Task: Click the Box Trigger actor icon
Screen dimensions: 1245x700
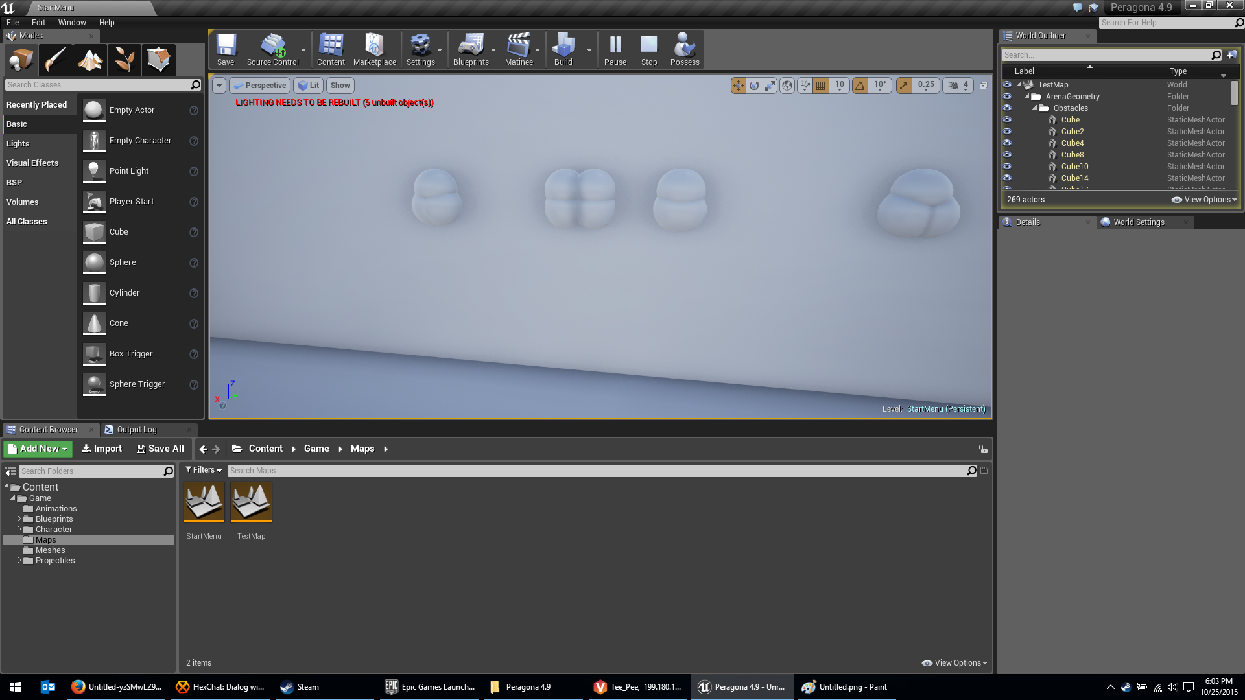Action: click(94, 354)
